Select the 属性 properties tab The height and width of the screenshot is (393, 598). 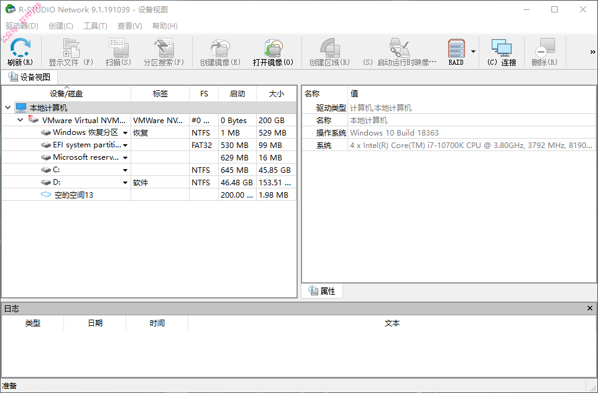[x=322, y=291]
